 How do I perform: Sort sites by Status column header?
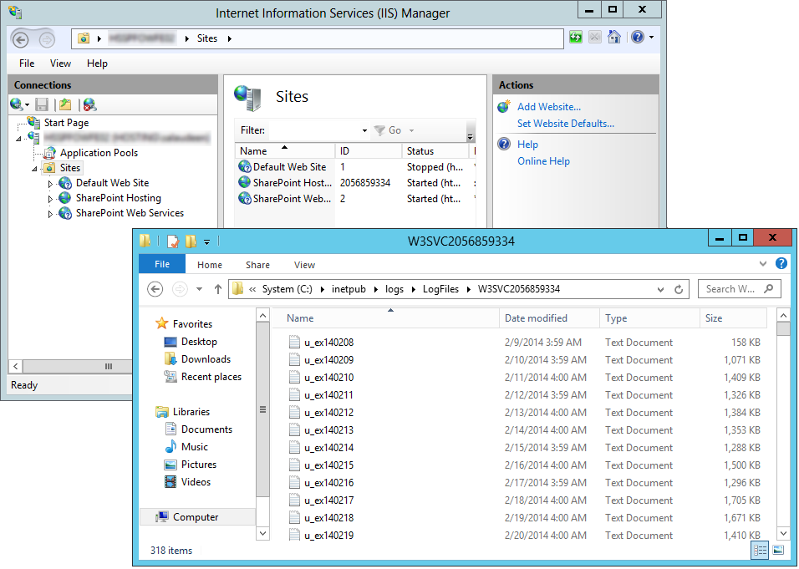[435, 150]
